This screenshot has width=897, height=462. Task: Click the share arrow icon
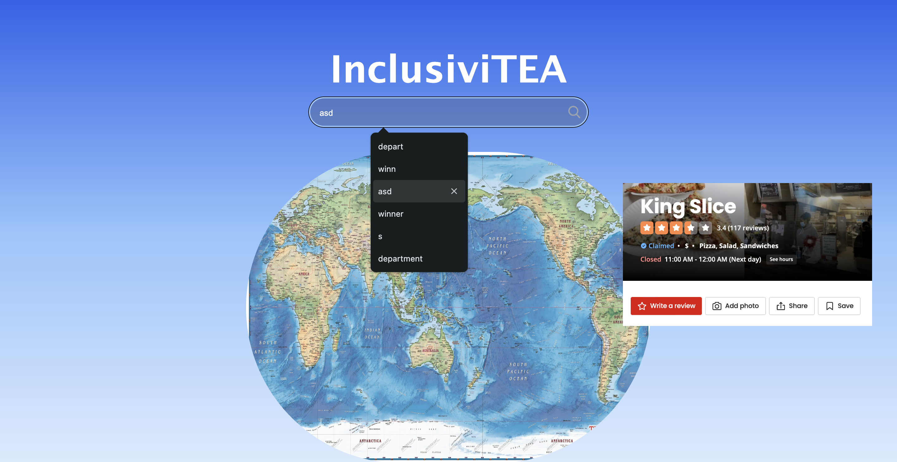[781, 306]
